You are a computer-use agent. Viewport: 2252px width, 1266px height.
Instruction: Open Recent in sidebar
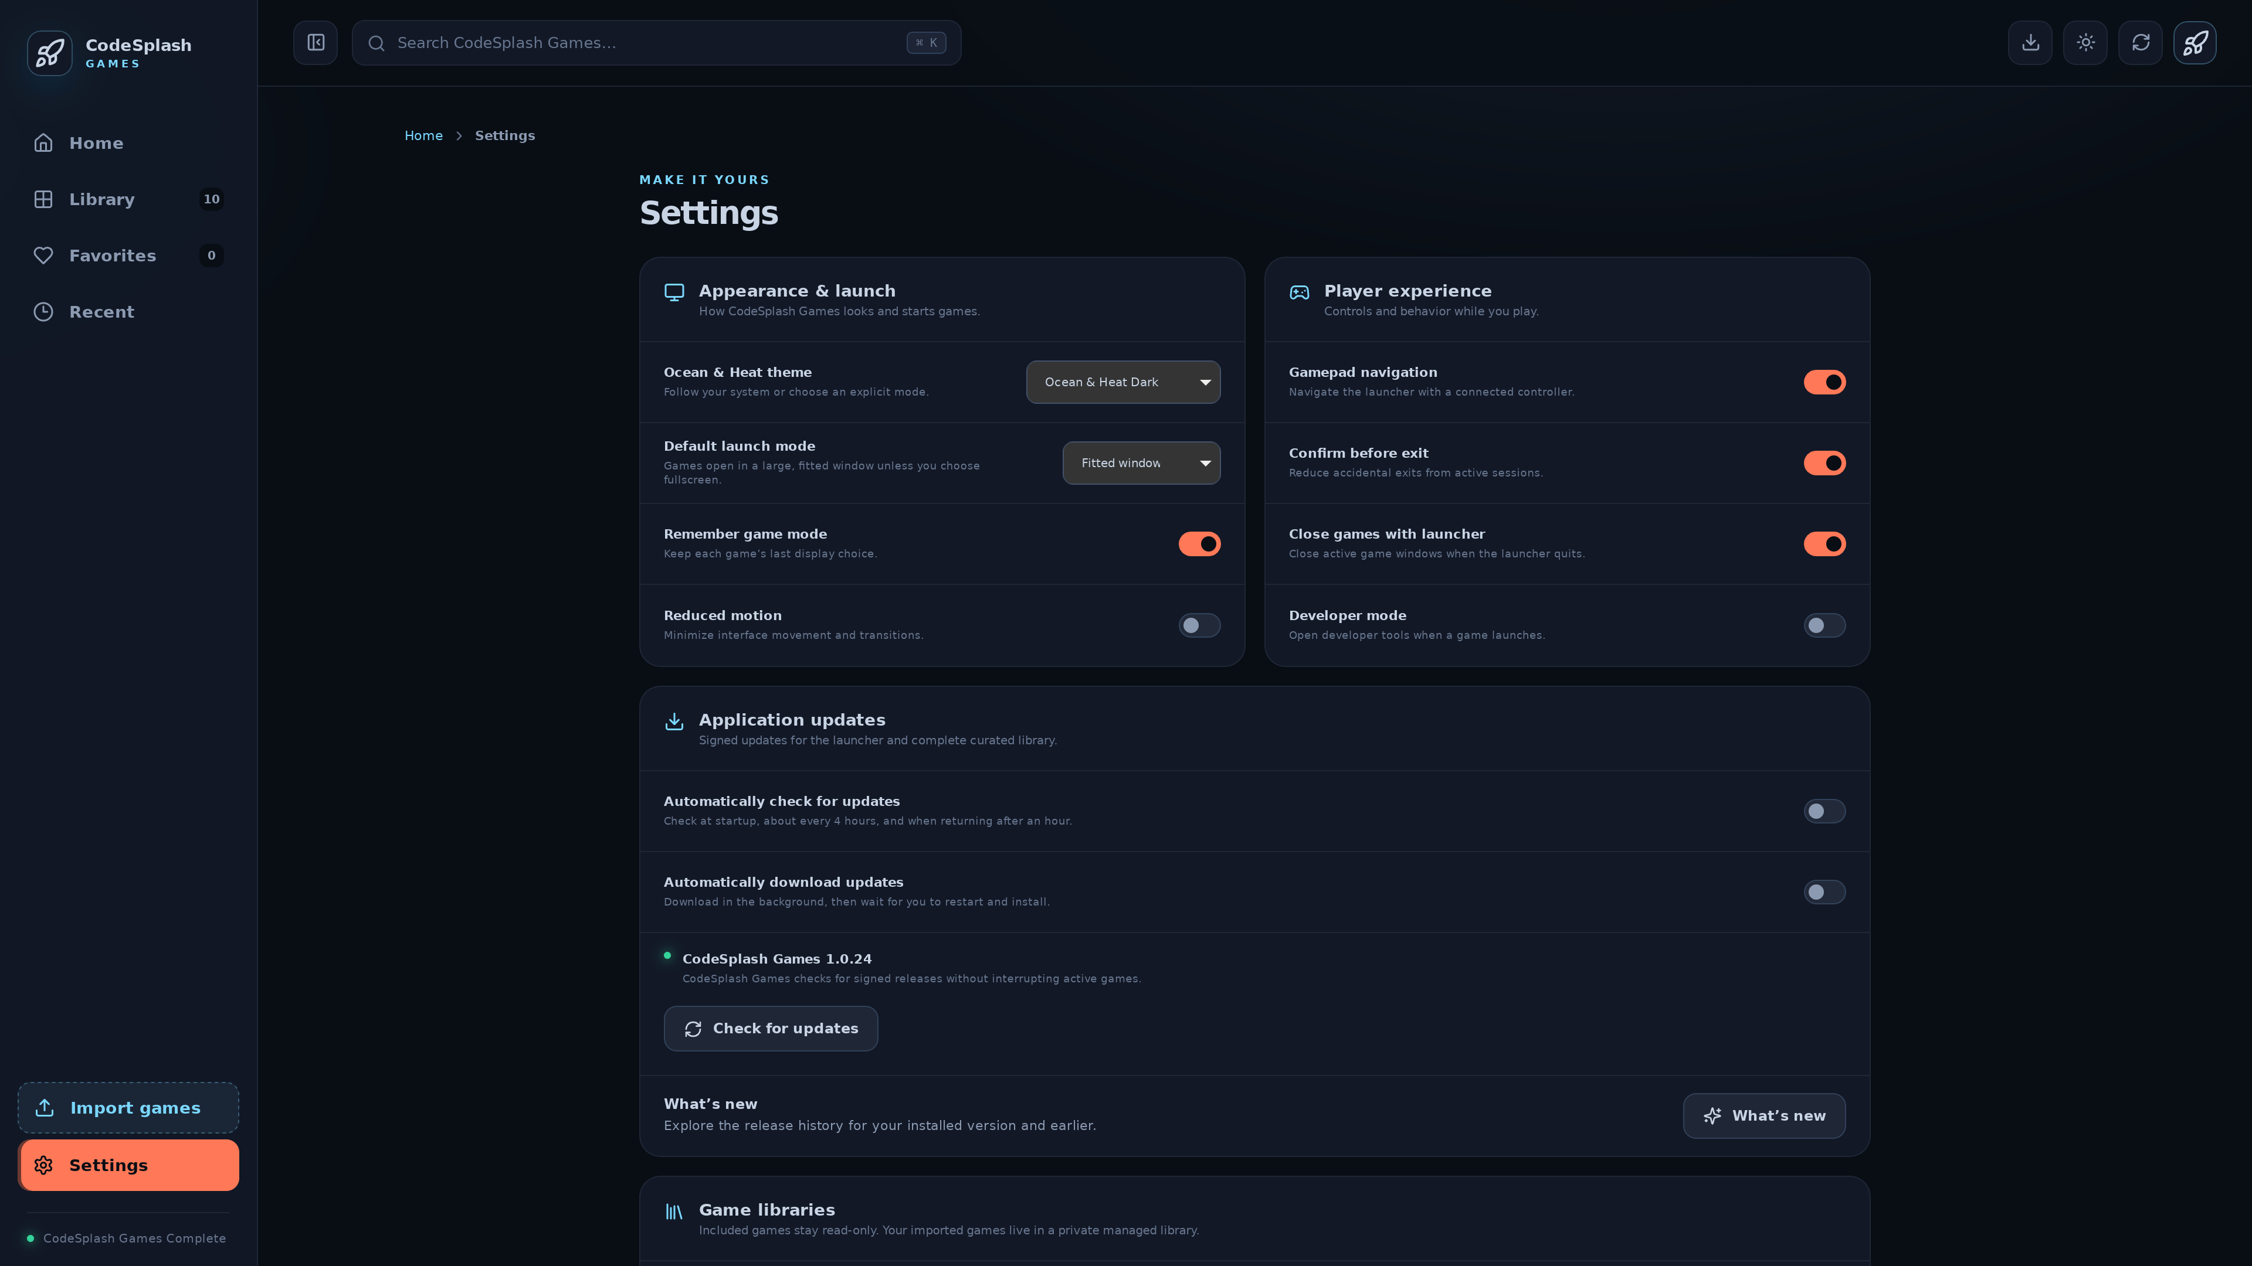click(x=128, y=312)
